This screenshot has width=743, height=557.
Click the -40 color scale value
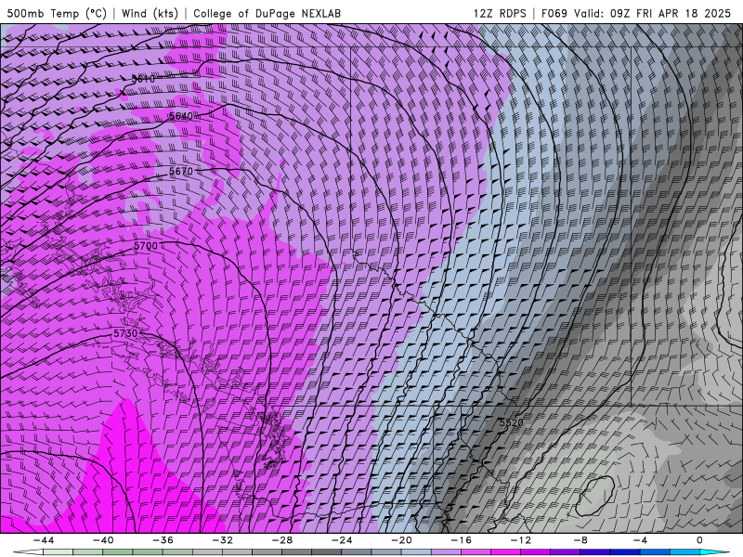[x=103, y=540]
